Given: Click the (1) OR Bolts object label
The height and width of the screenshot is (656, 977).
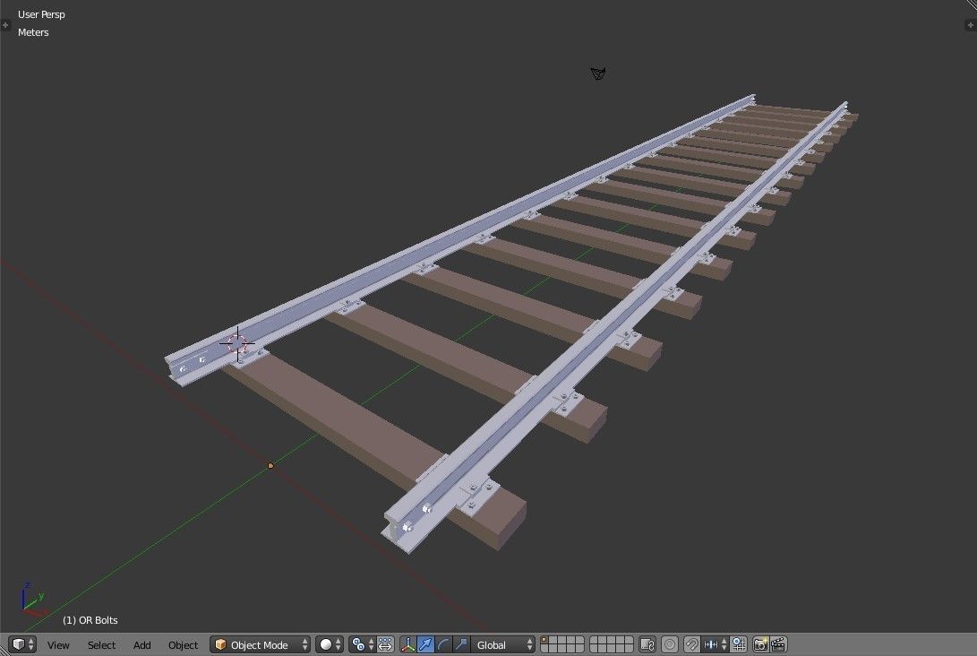Looking at the screenshot, I should (90, 620).
